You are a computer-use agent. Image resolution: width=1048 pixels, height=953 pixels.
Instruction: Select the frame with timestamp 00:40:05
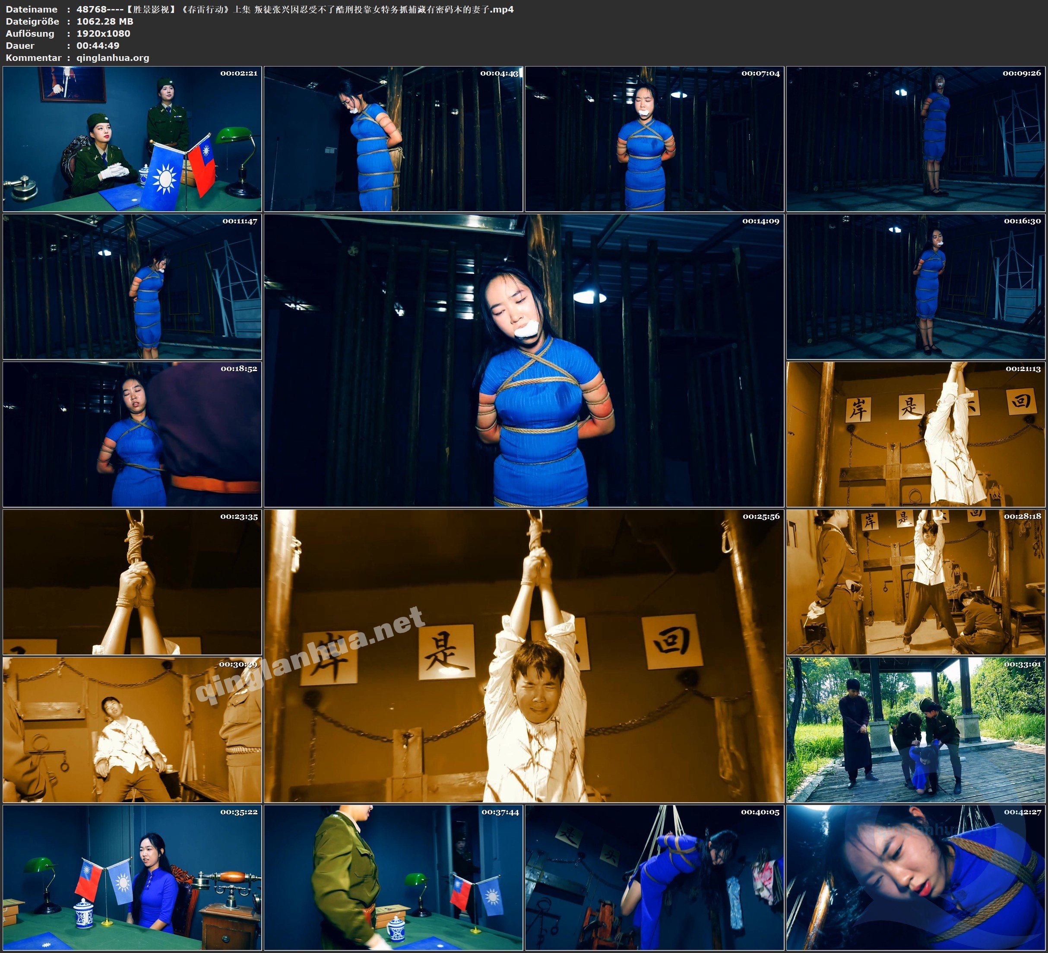click(x=654, y=877)
